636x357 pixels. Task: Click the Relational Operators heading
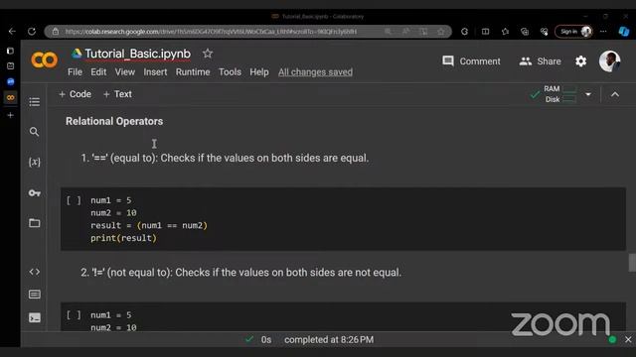pyautogui.click(x=114, y=121)
